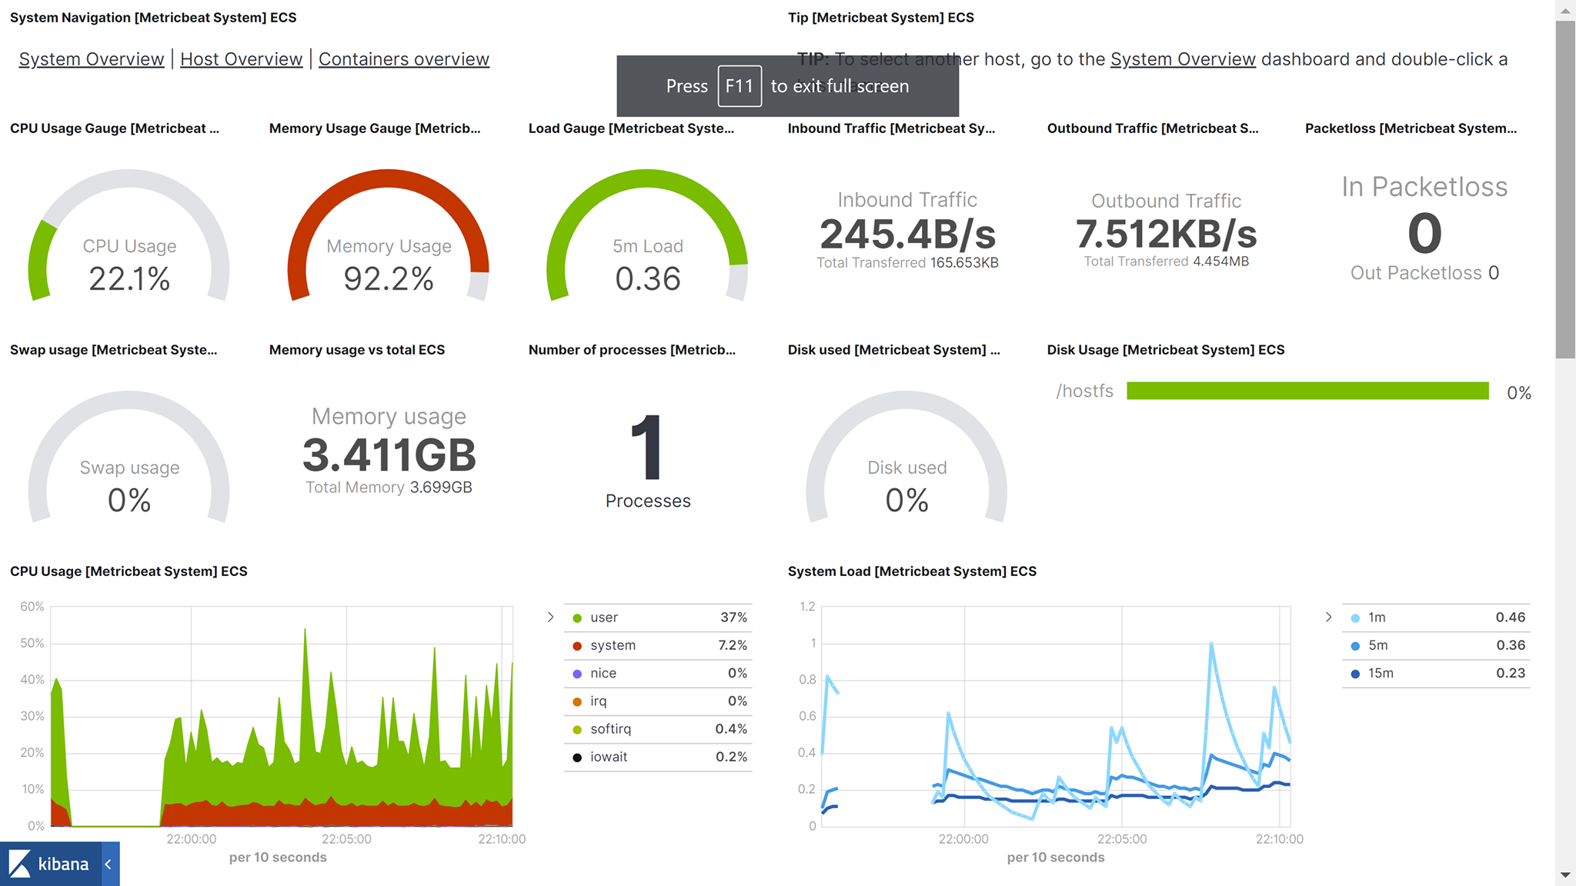This screenshot has height=886, width=1576.
Task: Select the user legend row label
Action: (x=604, y=618)
